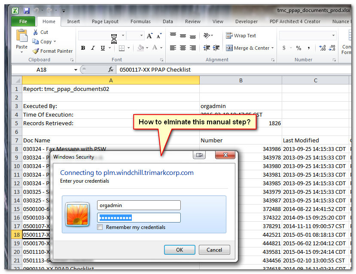356x274 pixels.
Task: Click the Paste clipboard icon
Action: [x=22, y=36]
